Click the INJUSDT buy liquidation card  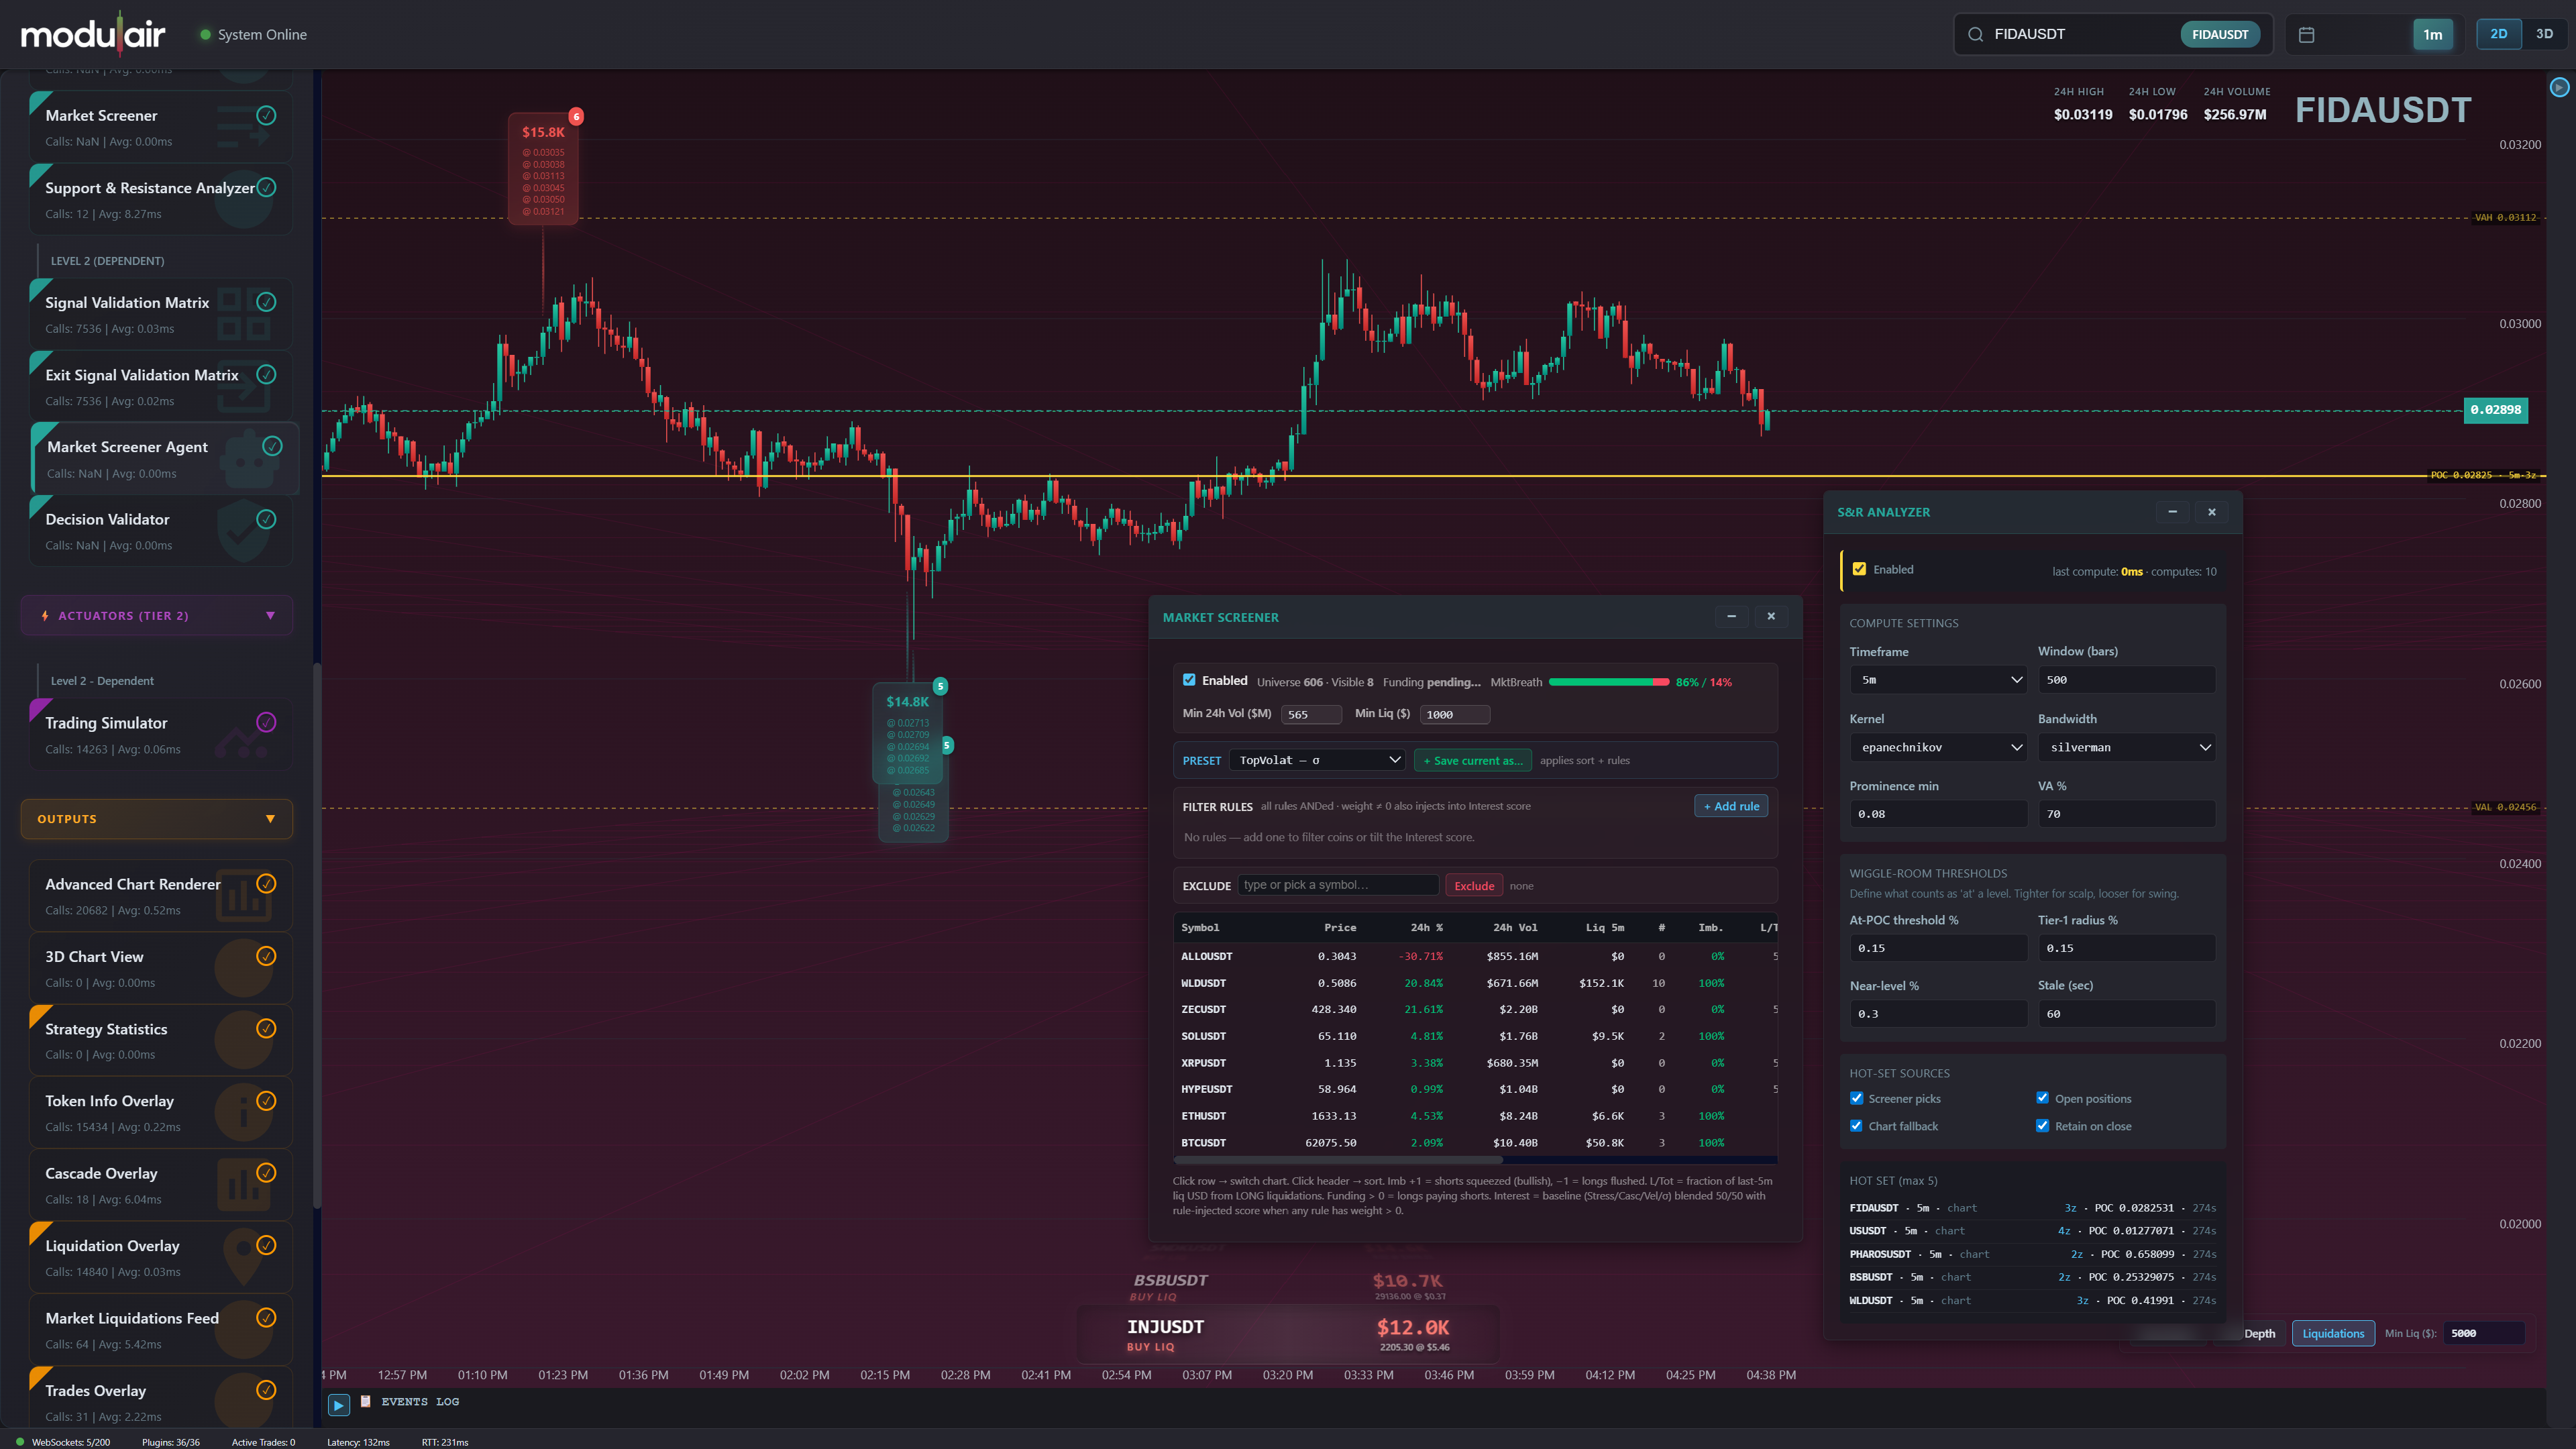1288,1334
